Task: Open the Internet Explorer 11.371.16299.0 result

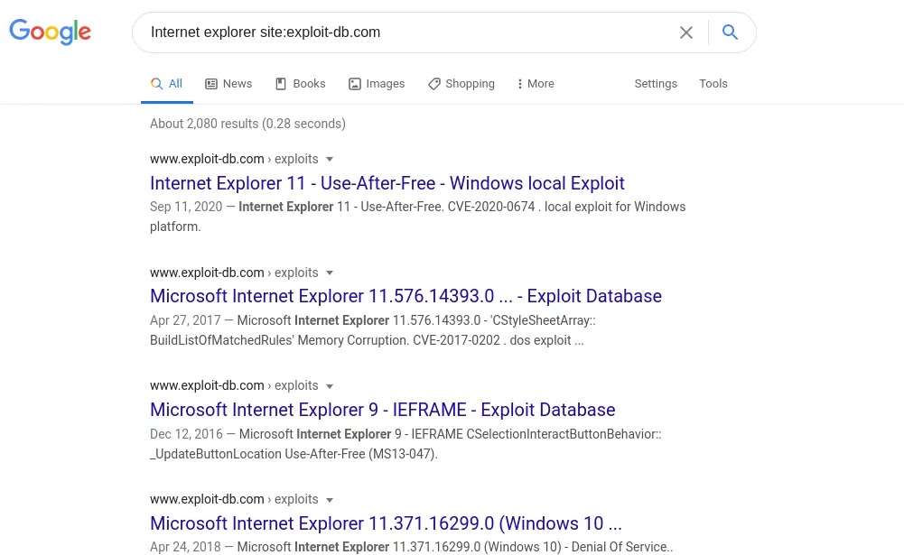Action: tap(386, 523)
